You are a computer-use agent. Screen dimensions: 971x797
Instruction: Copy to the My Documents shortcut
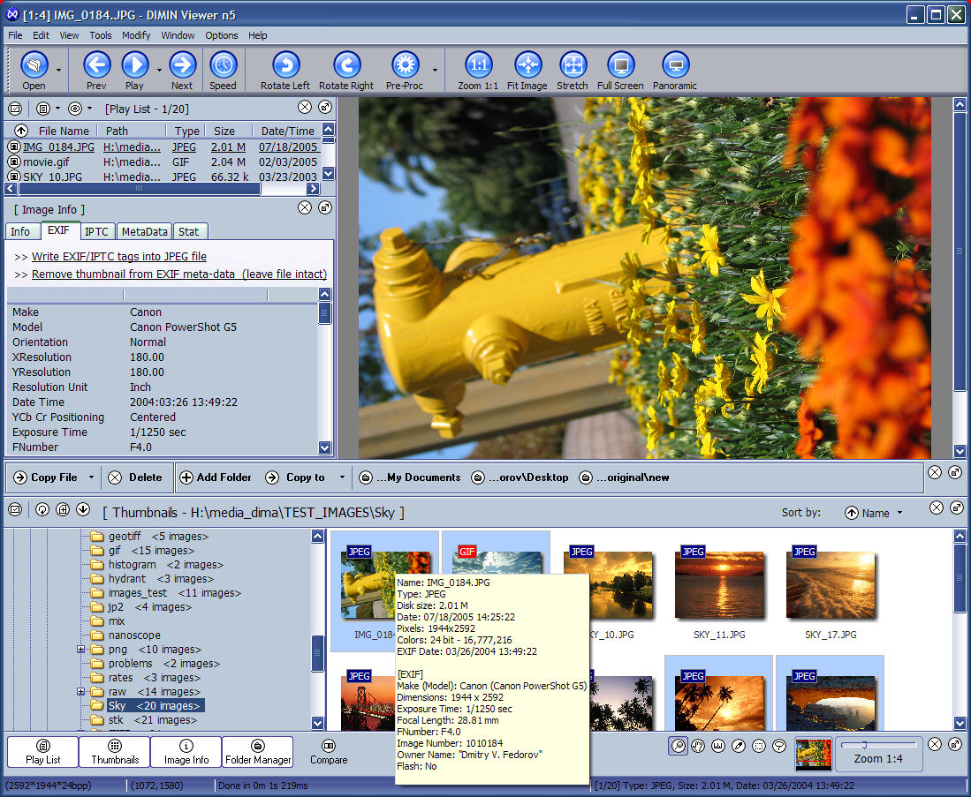(410, 477)
